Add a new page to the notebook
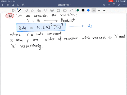Image resolution: width=127 pixels, height=95 pixels. point(114,5)
